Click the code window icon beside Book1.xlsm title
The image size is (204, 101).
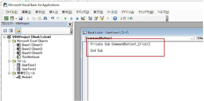click(85, 33)
